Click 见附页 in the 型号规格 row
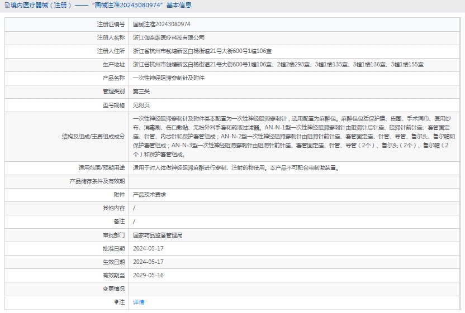This screenshot has height=313, width=465. (141, 105)
